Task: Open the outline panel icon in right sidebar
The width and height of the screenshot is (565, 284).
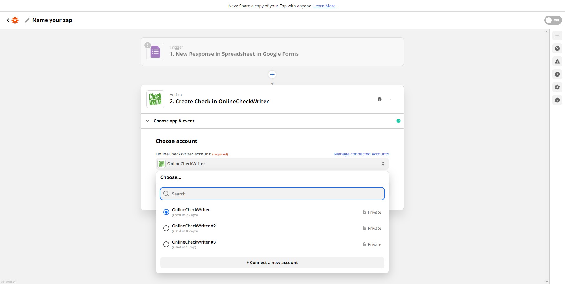Action: 557,35
